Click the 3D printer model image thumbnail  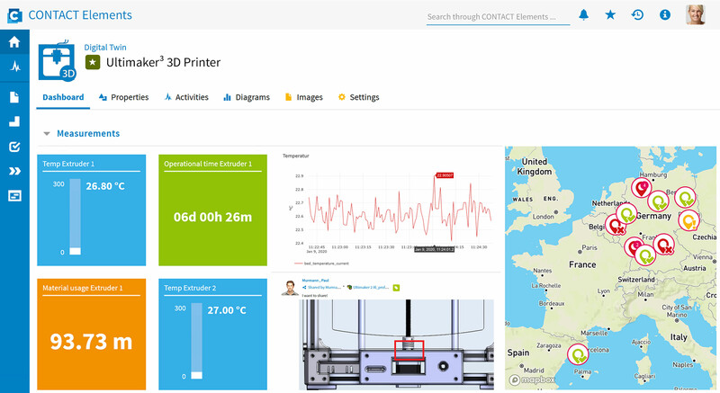click(397, 344)
